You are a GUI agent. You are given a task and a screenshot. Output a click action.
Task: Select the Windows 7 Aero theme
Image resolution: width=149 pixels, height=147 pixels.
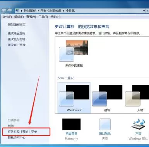click(74, 98)
